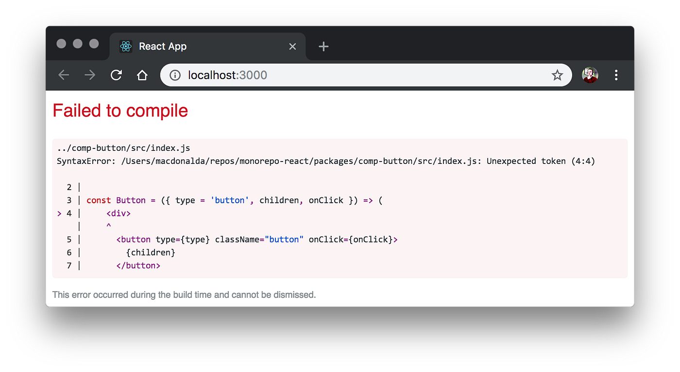680x372 pixels.
Task: Click the browser back navigation arrow
Action: click(64, 75)
